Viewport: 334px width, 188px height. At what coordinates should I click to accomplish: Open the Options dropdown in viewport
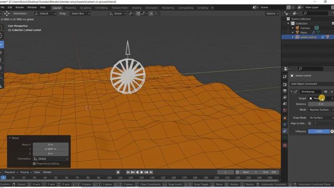coord(272,14)
